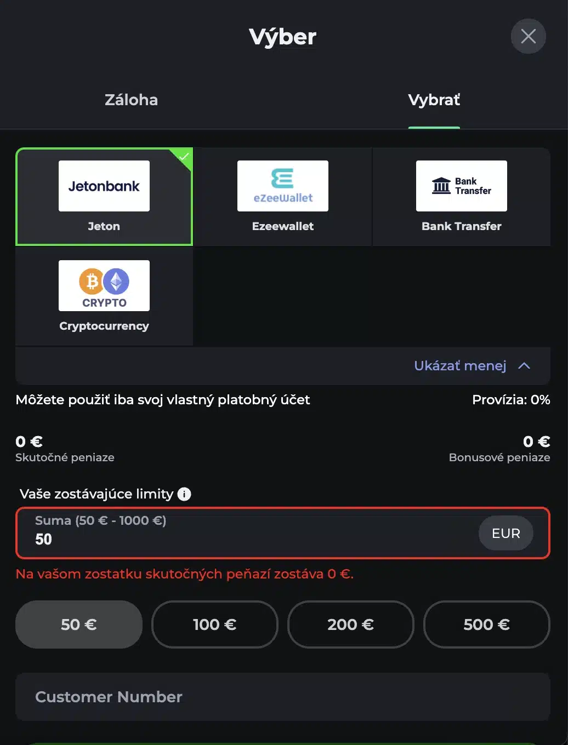Screen dimensions: 568x745
Task: Select the 100 € preset amount
Action: 215,624
